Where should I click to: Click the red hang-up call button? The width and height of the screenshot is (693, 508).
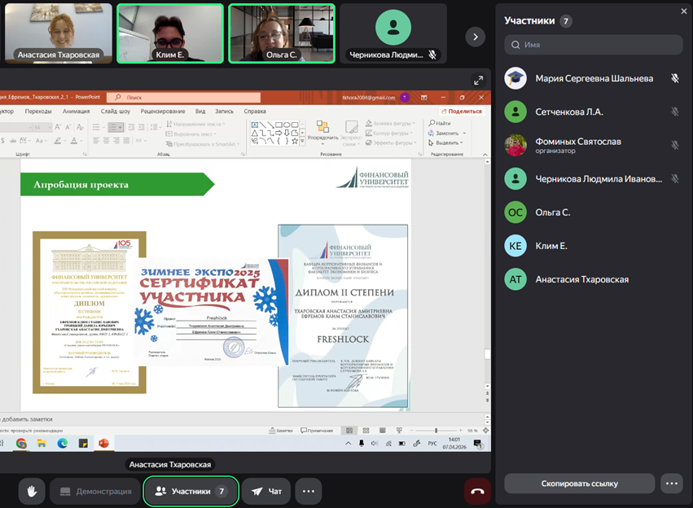click(x=477, y=491)
